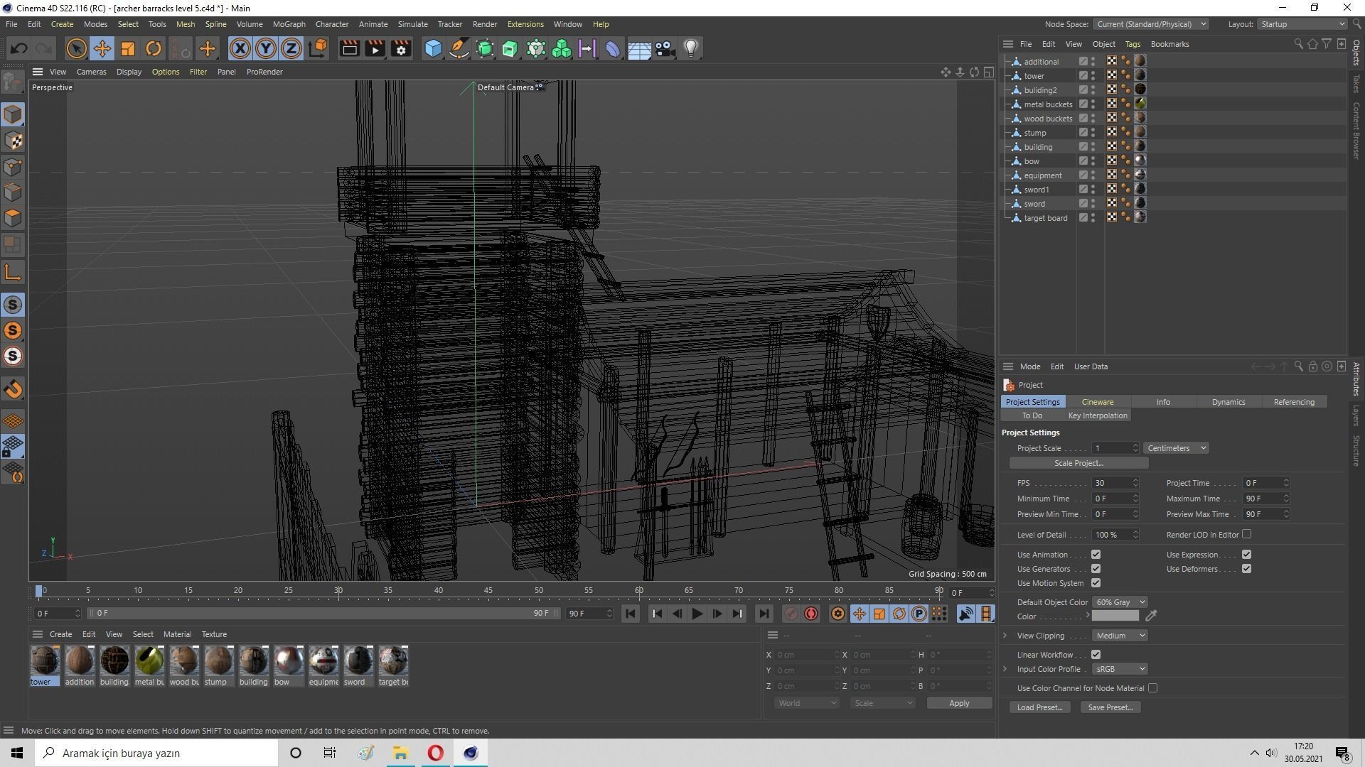Image resolution: width=1365 pixels, height=767 pixels.
Task: Toggle Y axis lock
Action: 265,48
